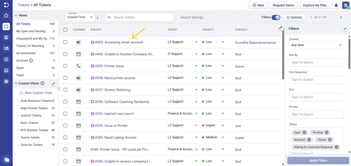This screenshot has height=166, width=351.
Task: Open the Home icon in left sidebar
Action: pyautogui.click(x=6, y=16)
